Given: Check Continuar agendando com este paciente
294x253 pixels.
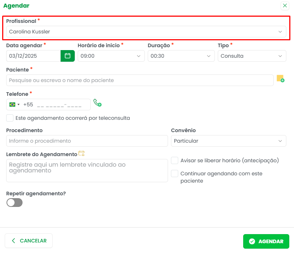Looking at the screenshot, I should (x=175, y=174).
